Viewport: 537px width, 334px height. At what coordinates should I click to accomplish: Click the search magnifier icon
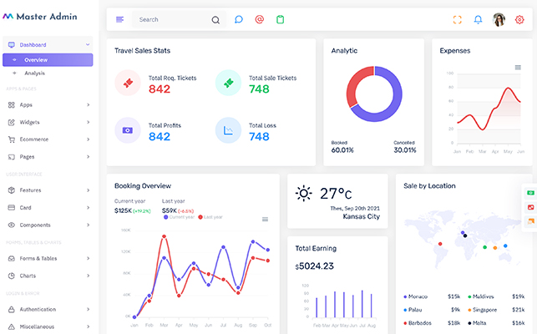coord(215,19)
